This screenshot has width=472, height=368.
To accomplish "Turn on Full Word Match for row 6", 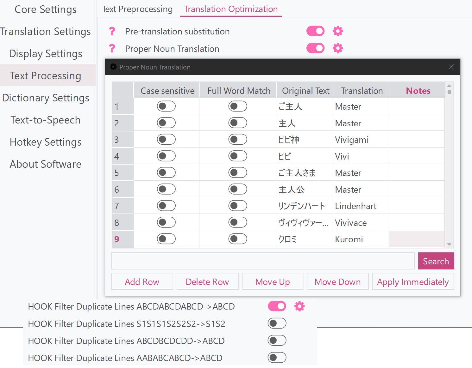I will click(238, 189).
